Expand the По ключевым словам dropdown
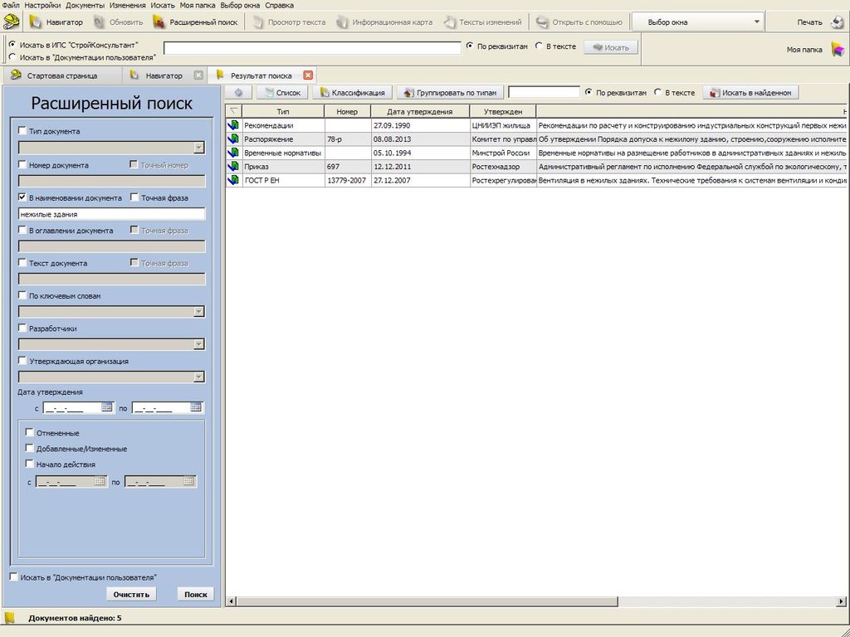Image resolution: width=850 pixels, height=637 pixels. click(x=199, y=312)
